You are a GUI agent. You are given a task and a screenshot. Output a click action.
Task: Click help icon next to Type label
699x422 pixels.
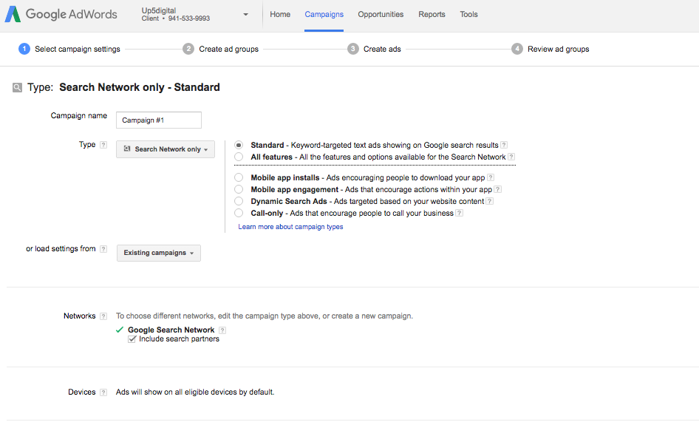pos(103,145)
